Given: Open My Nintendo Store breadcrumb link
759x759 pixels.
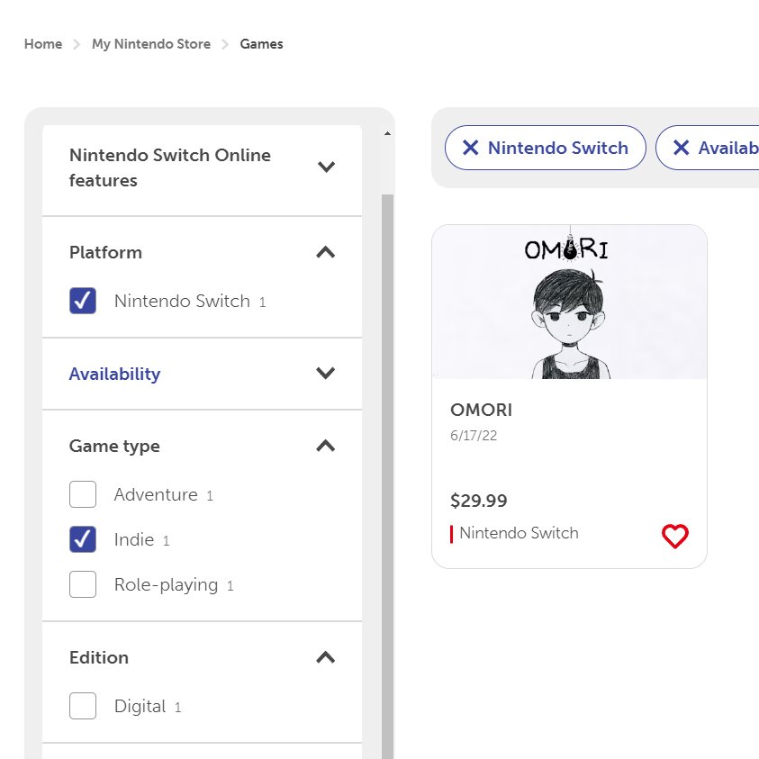Looking at the screenshot, I should [151, 44].
